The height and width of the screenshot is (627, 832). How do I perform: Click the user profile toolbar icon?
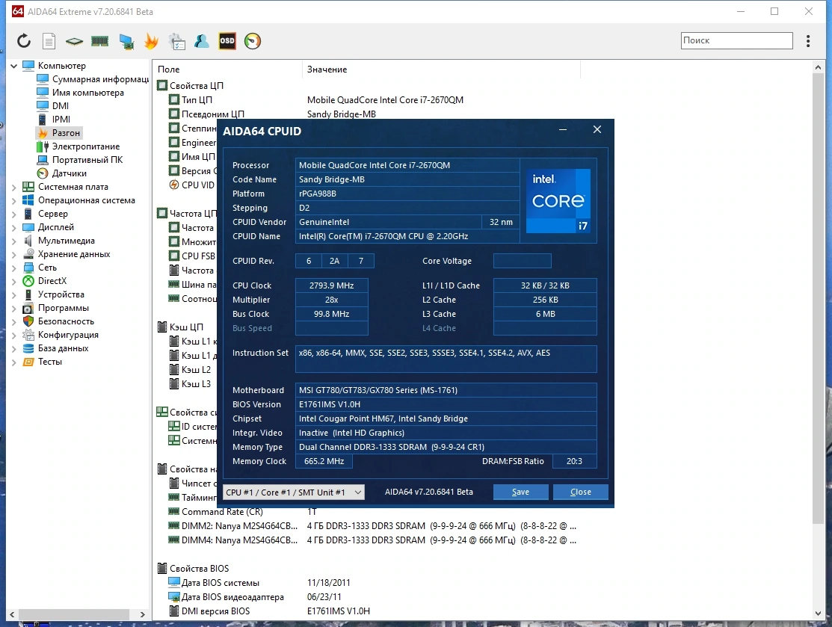click(202, 41)
